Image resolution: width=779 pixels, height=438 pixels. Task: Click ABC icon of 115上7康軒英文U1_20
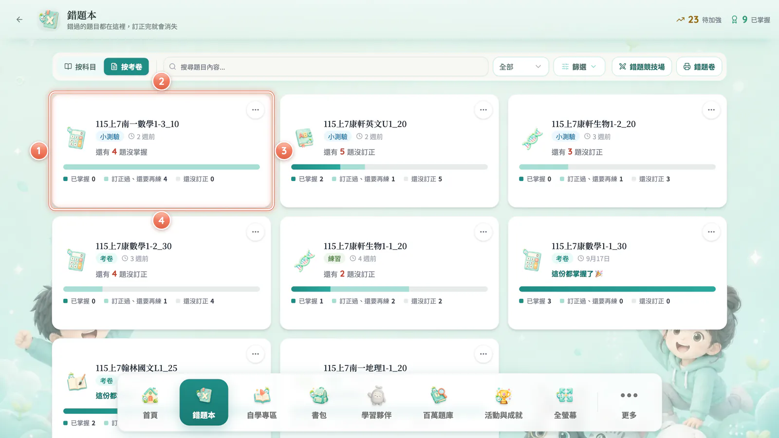304,138
